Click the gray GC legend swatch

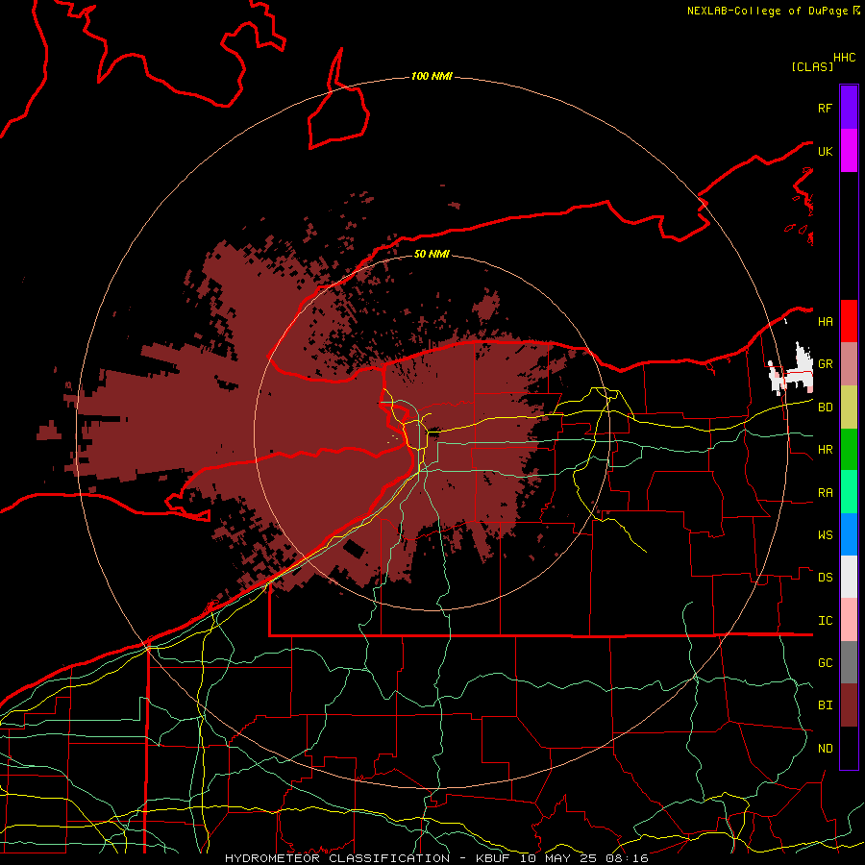849,662
